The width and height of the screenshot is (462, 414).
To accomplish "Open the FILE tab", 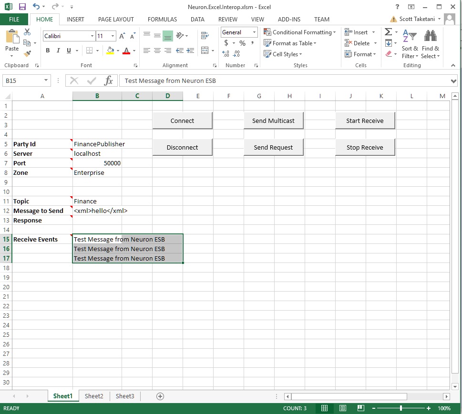I will pos(14,20).
